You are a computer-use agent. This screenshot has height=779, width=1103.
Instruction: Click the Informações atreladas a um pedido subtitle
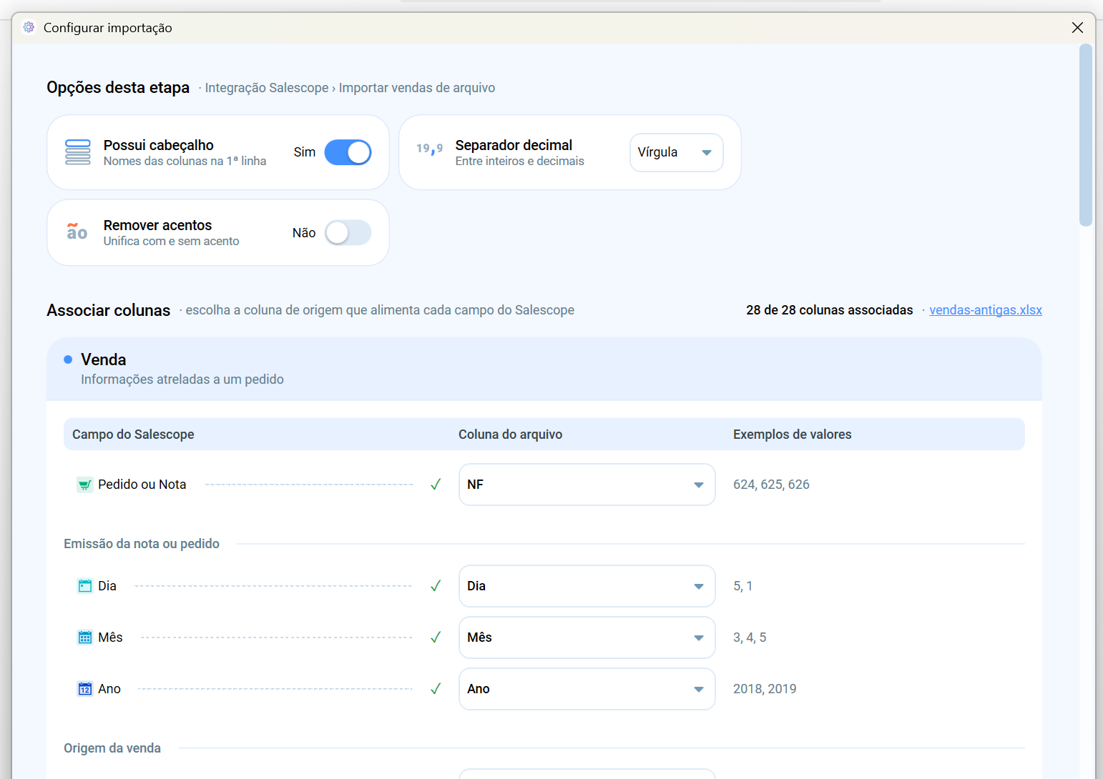(182, 379)
